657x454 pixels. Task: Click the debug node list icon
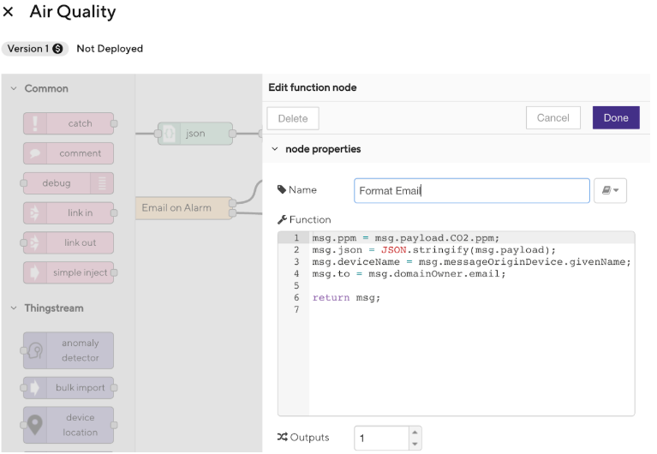pos(102,182)
